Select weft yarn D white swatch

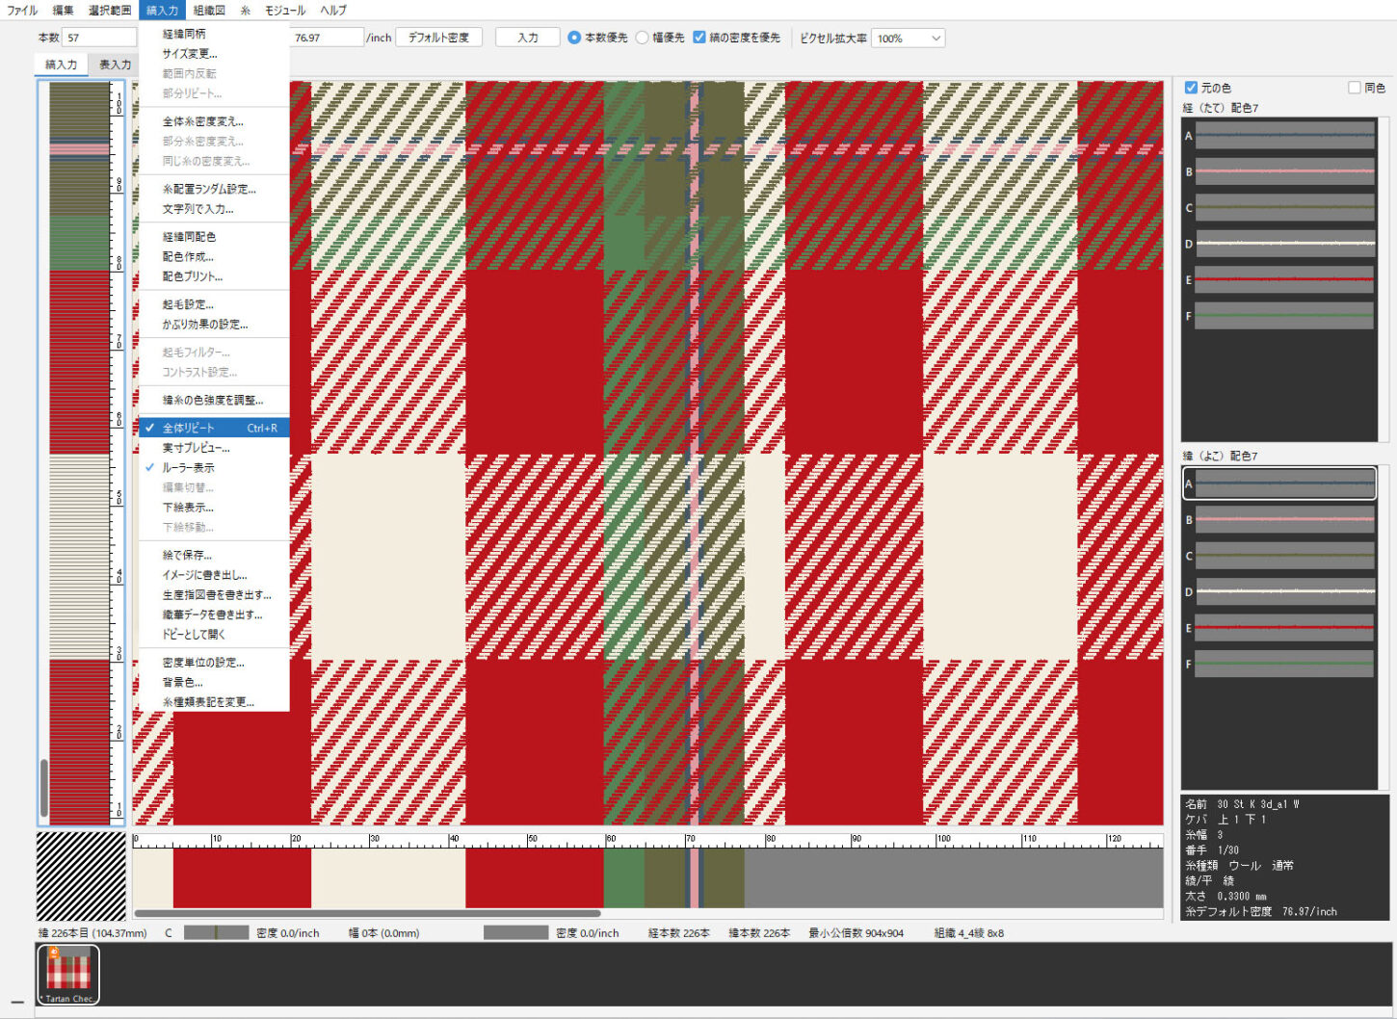1283,592
